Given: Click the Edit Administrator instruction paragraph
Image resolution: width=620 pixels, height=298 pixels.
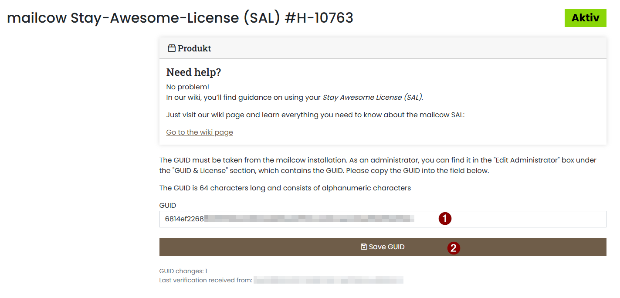Looking at the screenshot, I should point(377,165).
